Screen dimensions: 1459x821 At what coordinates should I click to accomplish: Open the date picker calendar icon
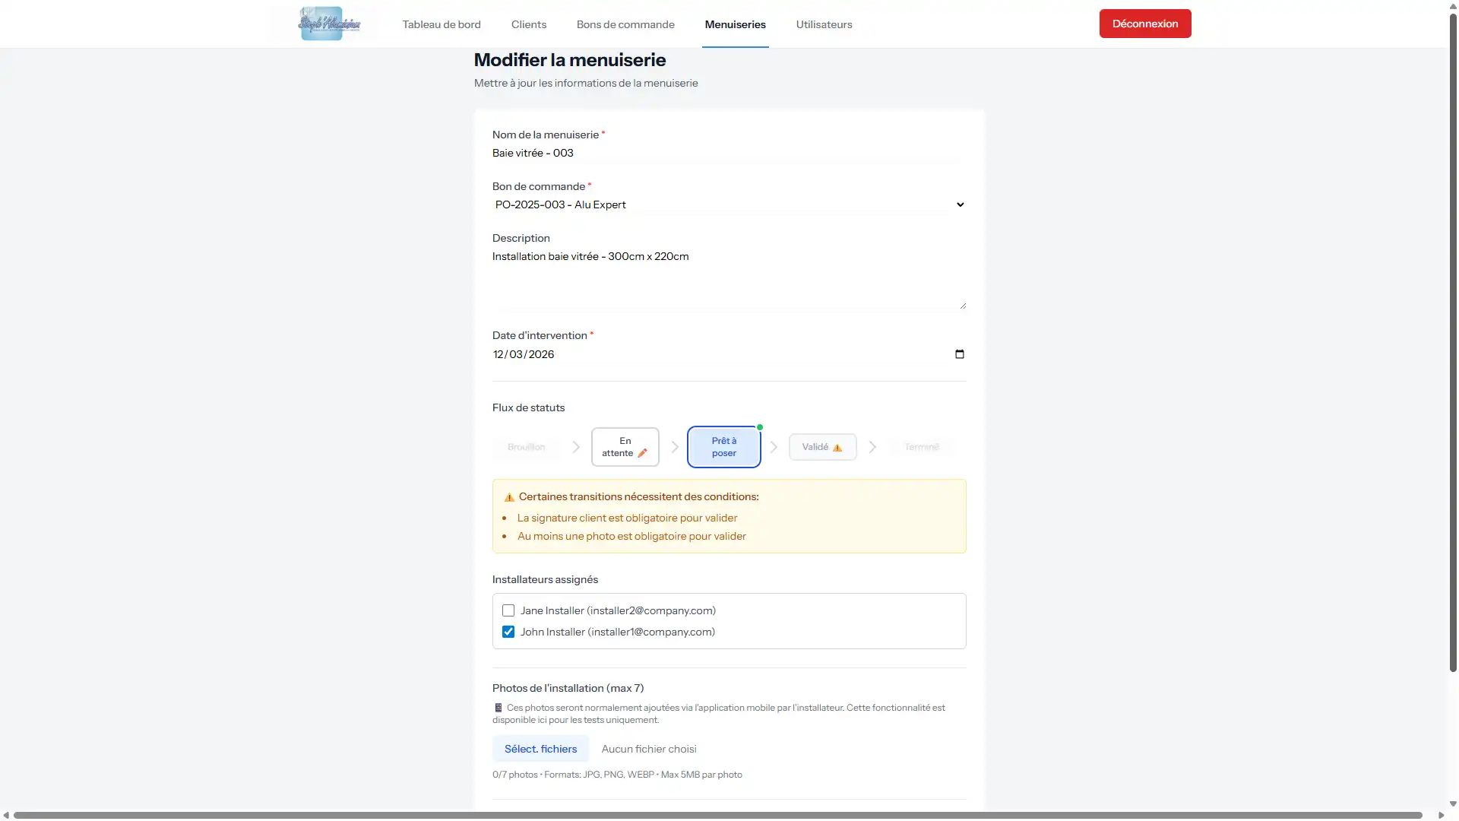pos(959,354)
